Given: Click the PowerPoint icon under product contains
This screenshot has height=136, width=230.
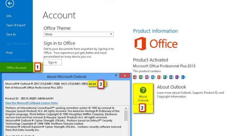Looking at the screenshot, I should (x=159, y=77).
